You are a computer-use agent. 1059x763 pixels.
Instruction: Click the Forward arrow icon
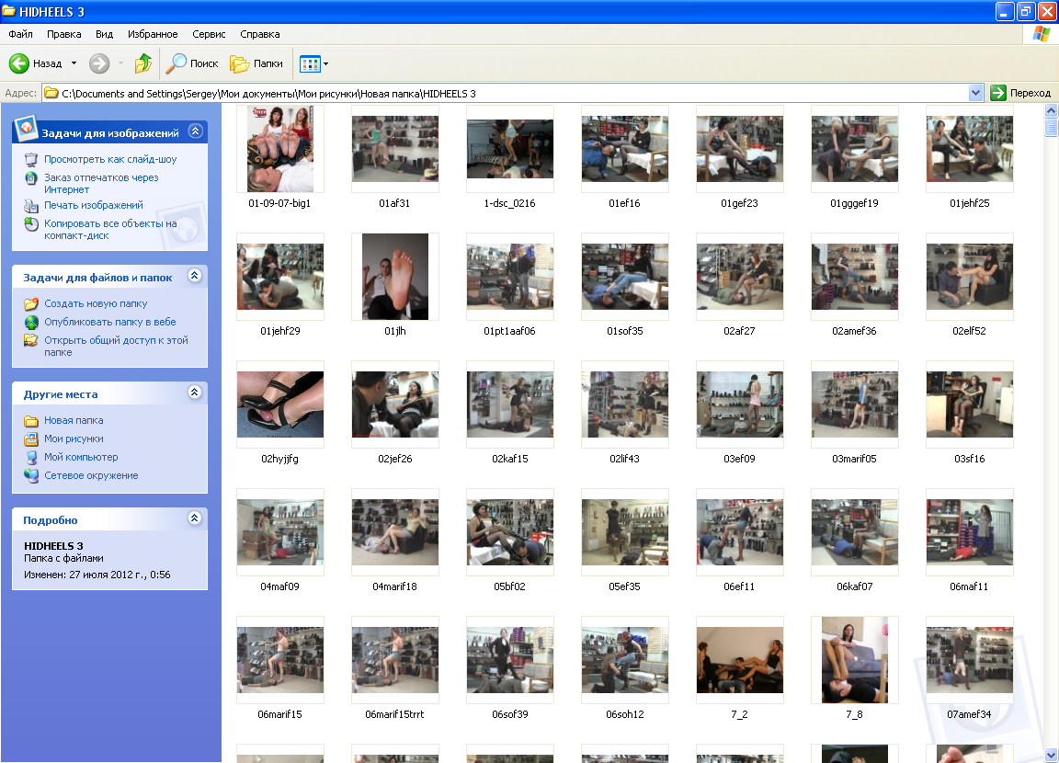(99, 63)
